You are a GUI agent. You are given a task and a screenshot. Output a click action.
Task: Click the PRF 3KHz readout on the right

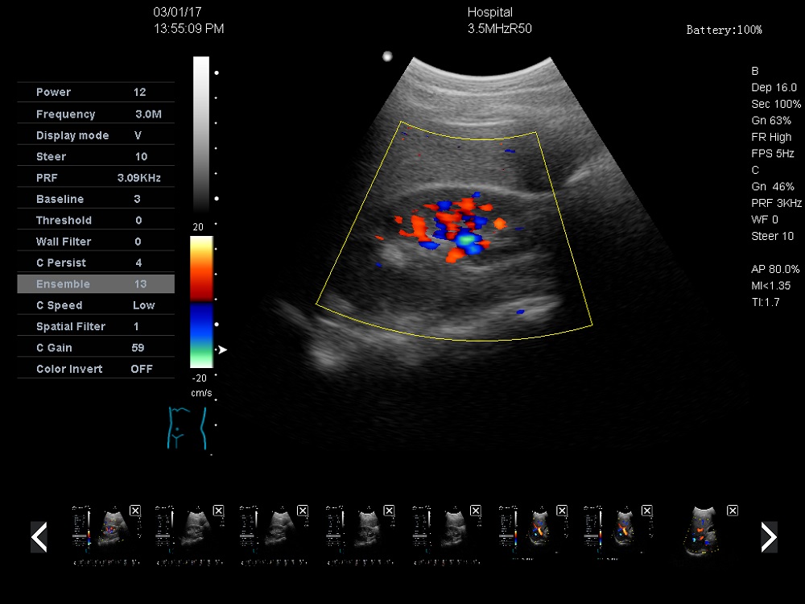click(776, 203)
